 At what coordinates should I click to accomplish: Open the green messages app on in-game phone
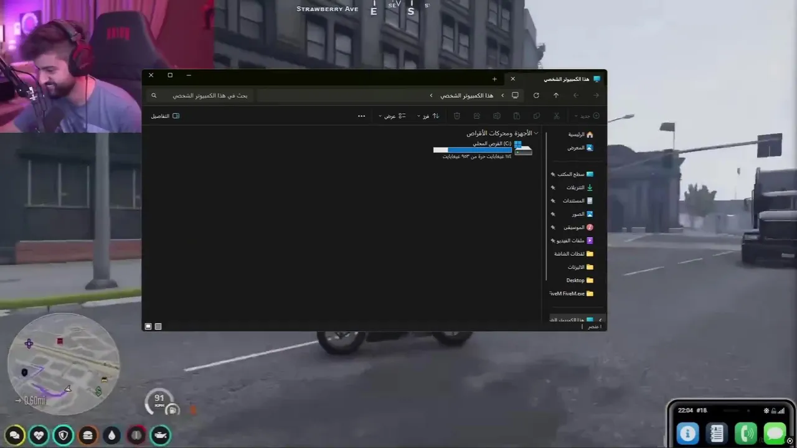click(x=775, y=433)
